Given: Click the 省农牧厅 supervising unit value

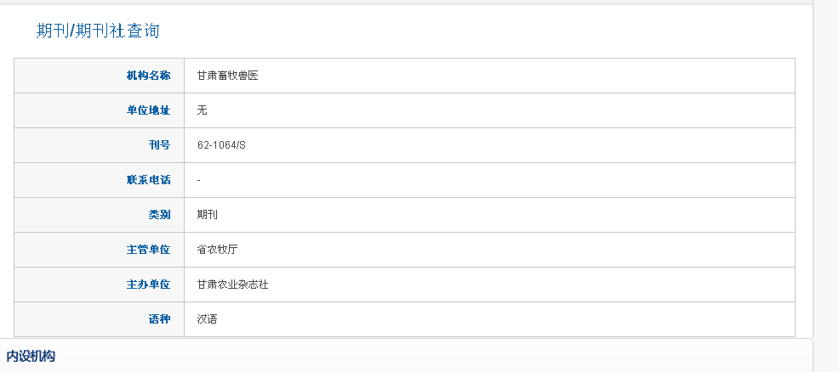Looking at the screenshot, I should [x=217, y=249].
